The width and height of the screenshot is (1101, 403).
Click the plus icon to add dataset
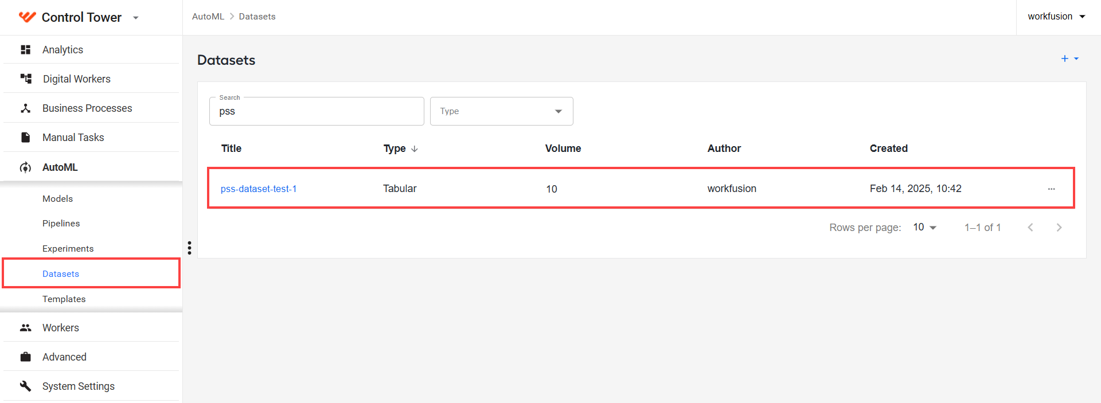coord(1065,58)
